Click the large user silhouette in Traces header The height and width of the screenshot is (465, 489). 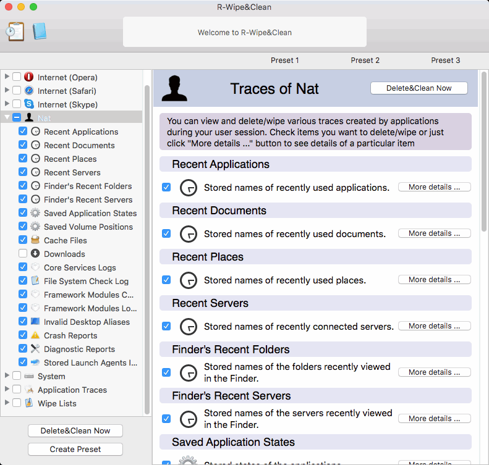tap(174, 88)
